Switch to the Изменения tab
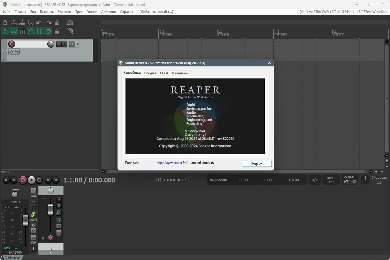Image resolution: width=390 pixels, height=260 pixels. click(x=180, y=73)
